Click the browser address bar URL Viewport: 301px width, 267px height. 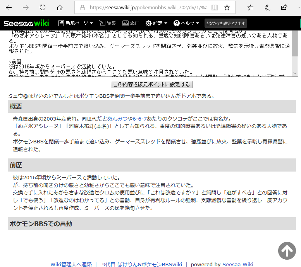tap(149, 8)
